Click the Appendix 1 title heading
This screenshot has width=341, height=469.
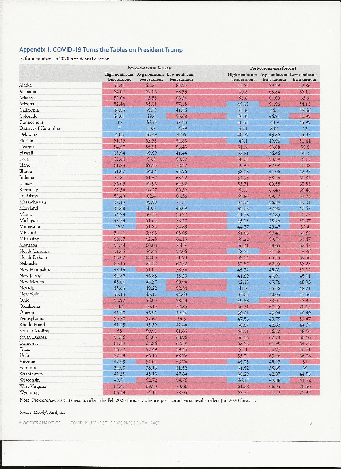101,50
